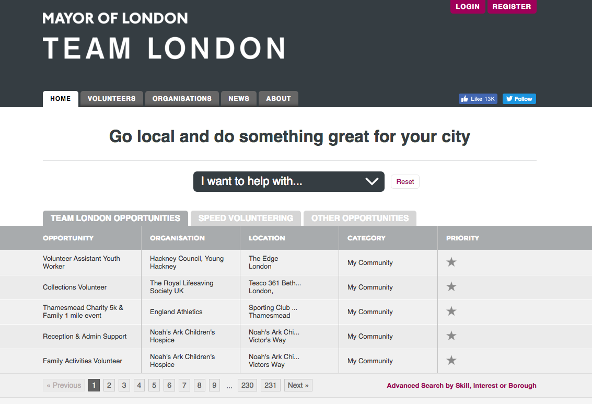The height and width of the screenshot is (404, 592).
Task: Jump to last pagination page 231
Action: tap(270, 385)
